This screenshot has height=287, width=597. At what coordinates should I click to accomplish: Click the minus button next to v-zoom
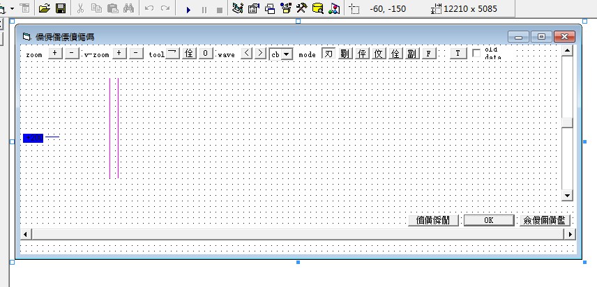tap(136, 53)
